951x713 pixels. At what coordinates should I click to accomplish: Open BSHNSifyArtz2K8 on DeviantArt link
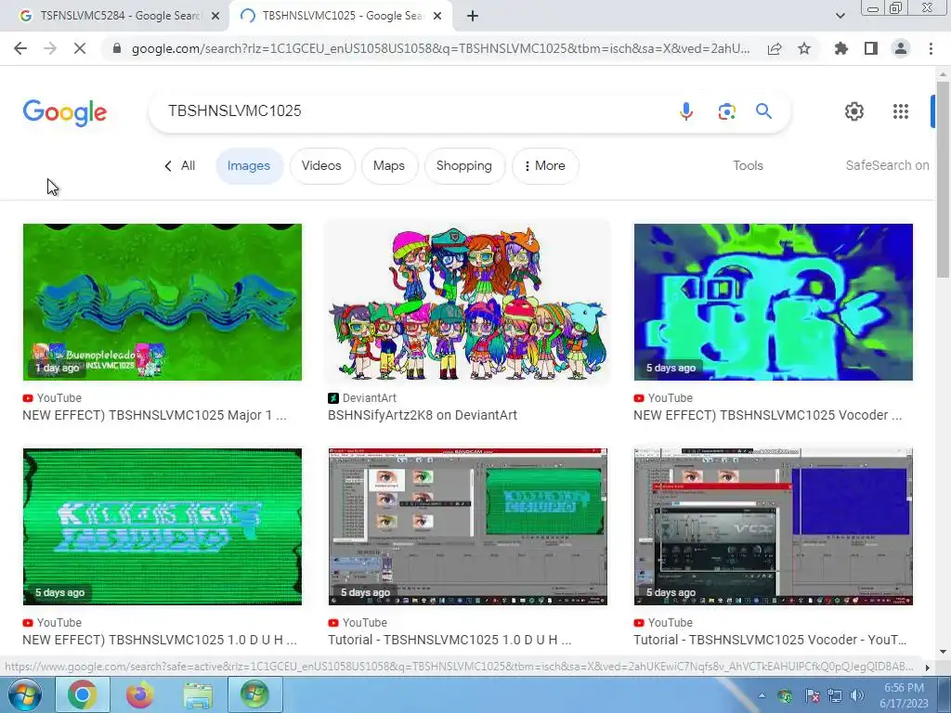423,415
